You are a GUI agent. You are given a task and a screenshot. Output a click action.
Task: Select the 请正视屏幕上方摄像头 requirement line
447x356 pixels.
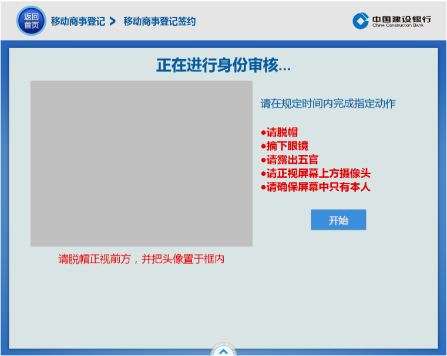(x=318, y=174)
